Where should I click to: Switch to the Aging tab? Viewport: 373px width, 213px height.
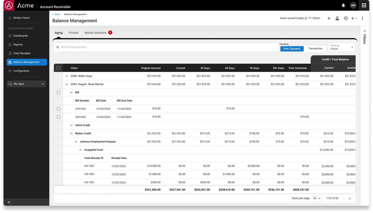(x=58, y=33)
